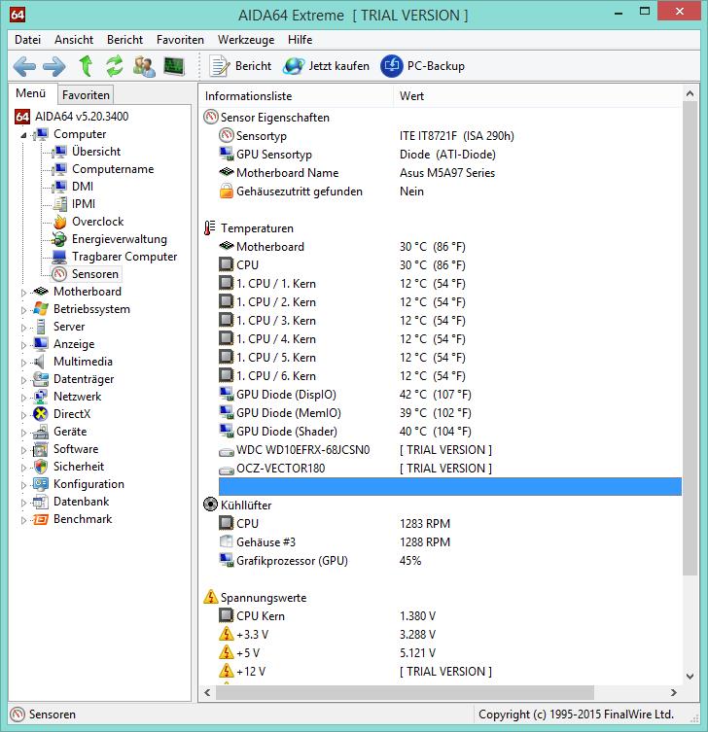Select the AIDA64 v5.20.3400 root node
Image resolution: width=708 pixels, height=732 pixels.
(71, 117)
